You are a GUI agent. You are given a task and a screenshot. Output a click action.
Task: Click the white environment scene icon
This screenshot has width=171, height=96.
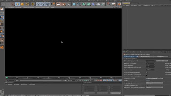[98, 4]
